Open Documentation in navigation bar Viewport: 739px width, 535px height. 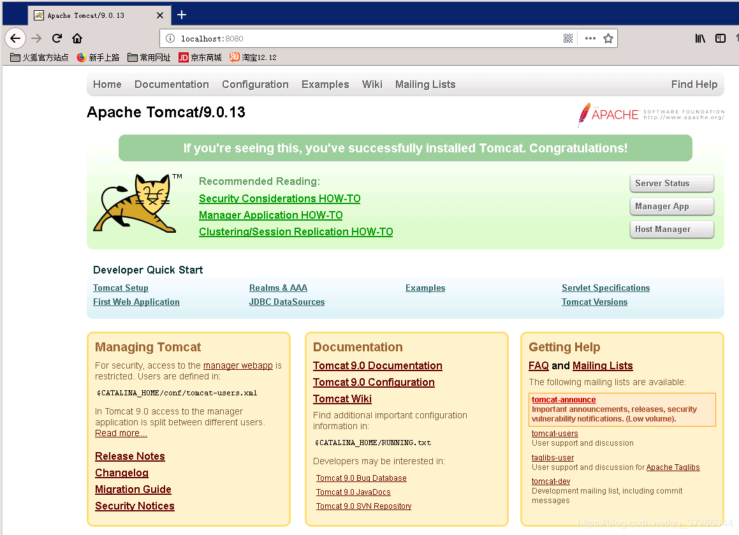click(x=172, y=84)
